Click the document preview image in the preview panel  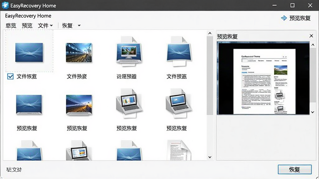click(x=263, y=78)
